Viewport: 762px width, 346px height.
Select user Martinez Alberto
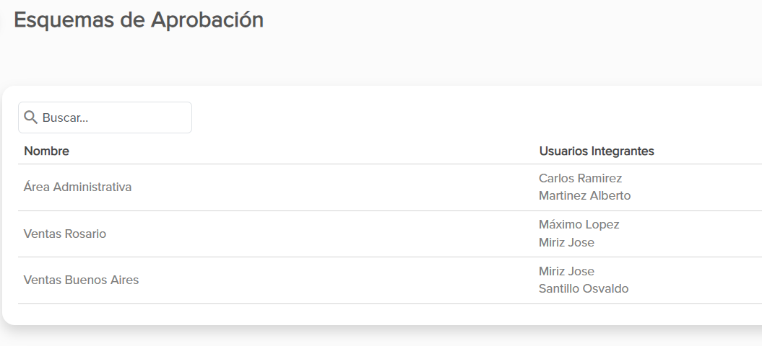(584, 195)
